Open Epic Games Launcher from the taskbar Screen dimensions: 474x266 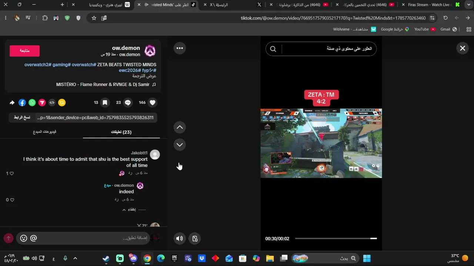[x=174, y=258]
